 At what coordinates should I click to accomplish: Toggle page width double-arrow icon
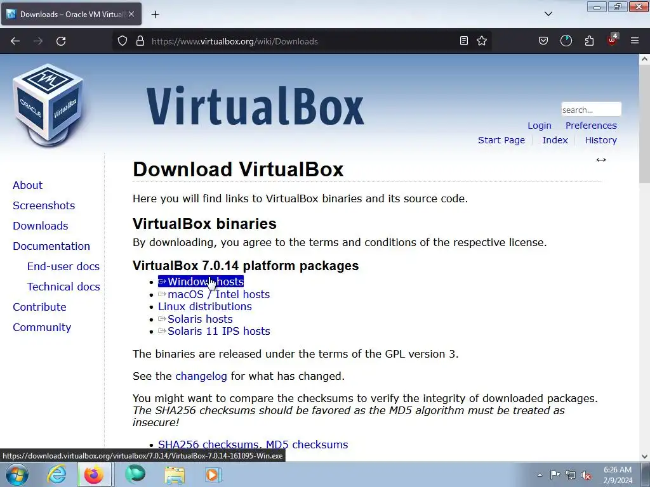(x=600, y=160)
